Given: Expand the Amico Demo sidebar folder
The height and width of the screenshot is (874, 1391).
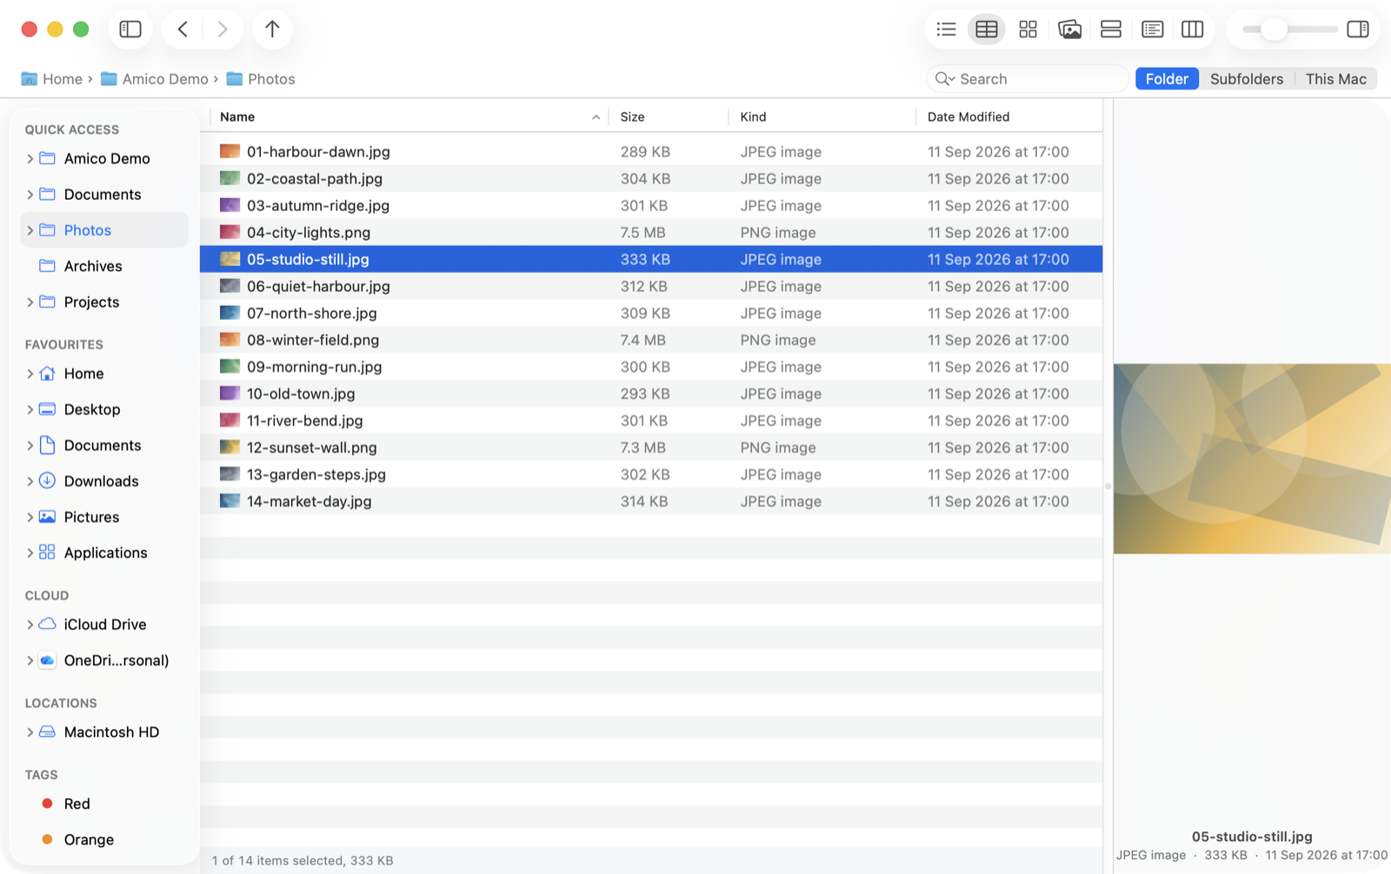Looking at the screenshot, I should tap(30, 159).
